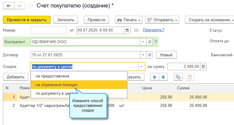
Task: Select 'на отдельные позиции' discount option
Action: [56, 85]
